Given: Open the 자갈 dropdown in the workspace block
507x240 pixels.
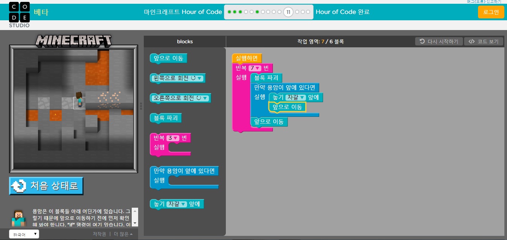Looking at the screenshot, I should [x=296, y=97].
